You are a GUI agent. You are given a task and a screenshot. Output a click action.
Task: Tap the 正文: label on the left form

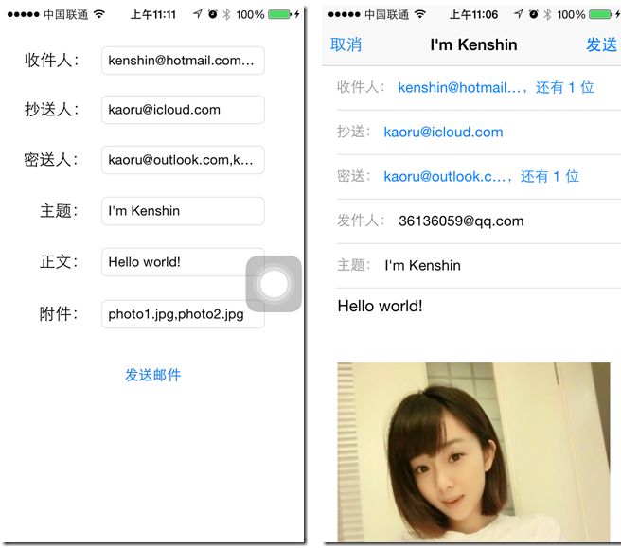coord(59,262)
